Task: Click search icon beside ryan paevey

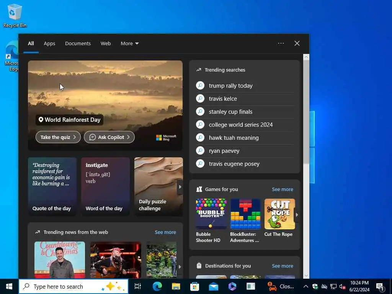Action: [200, 150]
